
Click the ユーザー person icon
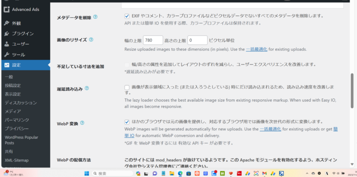click(x=7, y=44)
